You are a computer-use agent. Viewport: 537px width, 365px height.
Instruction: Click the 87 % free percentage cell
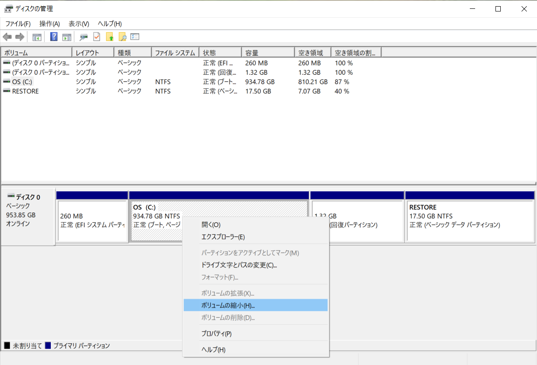click(342, 82)
